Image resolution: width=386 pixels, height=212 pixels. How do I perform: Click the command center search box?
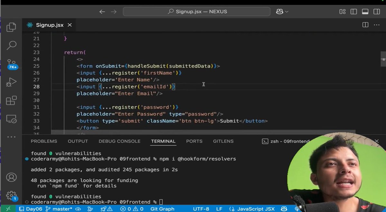tap(197, 12)
